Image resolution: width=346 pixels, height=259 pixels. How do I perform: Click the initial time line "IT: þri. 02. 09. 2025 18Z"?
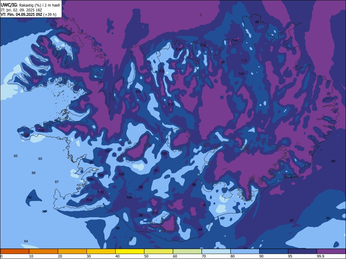pos(21,10)
